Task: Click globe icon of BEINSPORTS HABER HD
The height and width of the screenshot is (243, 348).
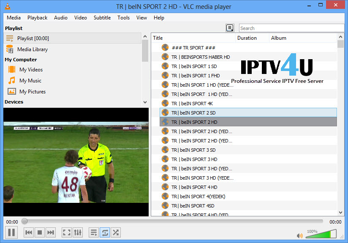Action: point(165,57)
